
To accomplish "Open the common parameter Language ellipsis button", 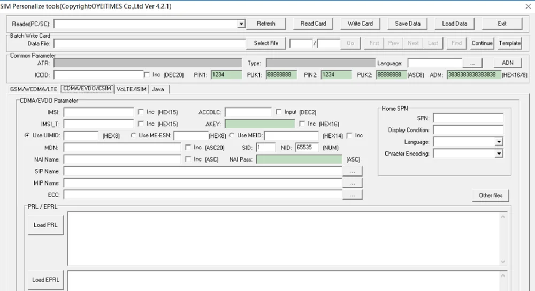I will [472, 63].
